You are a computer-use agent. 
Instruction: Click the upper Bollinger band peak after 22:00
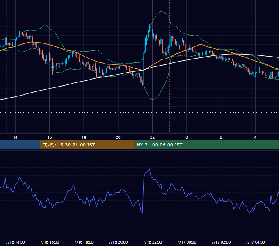[161, 11]
